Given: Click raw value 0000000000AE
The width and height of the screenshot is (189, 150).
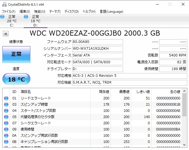Looking at the screenshot, I should click(x=168, y=111).
